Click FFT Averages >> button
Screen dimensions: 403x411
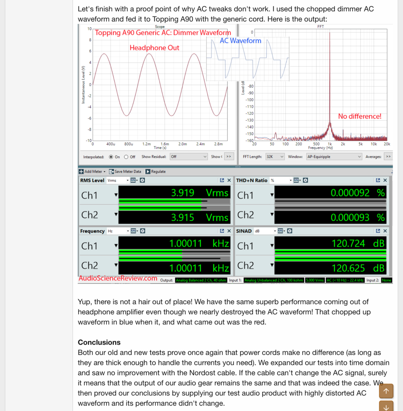tap(388, 157)
